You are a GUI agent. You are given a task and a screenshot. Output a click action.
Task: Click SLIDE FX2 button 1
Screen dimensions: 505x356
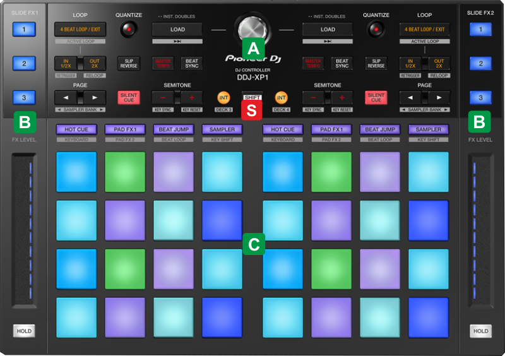pyautogui.click(x=480, y=29)
